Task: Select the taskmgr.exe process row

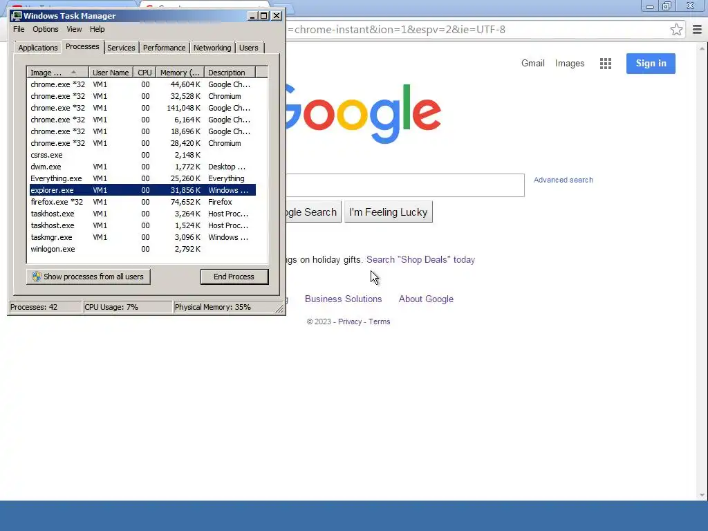Action: tap(142, 237)
